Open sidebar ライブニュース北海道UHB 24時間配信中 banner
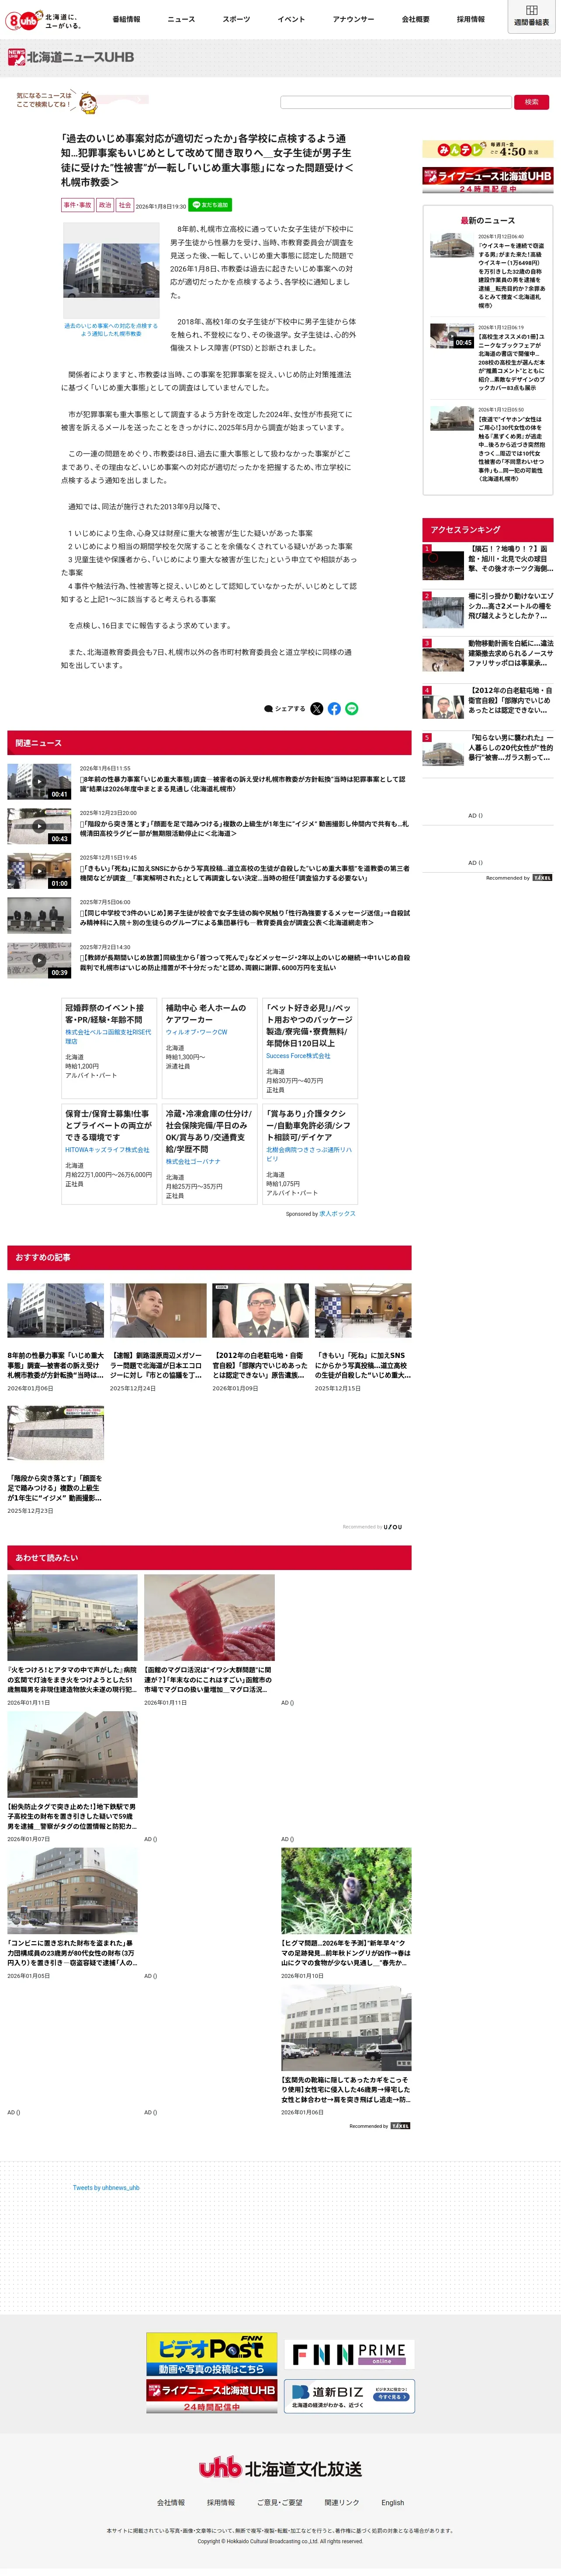The width and height of the screenshot is (561, 2576). (x=487, y=180)
